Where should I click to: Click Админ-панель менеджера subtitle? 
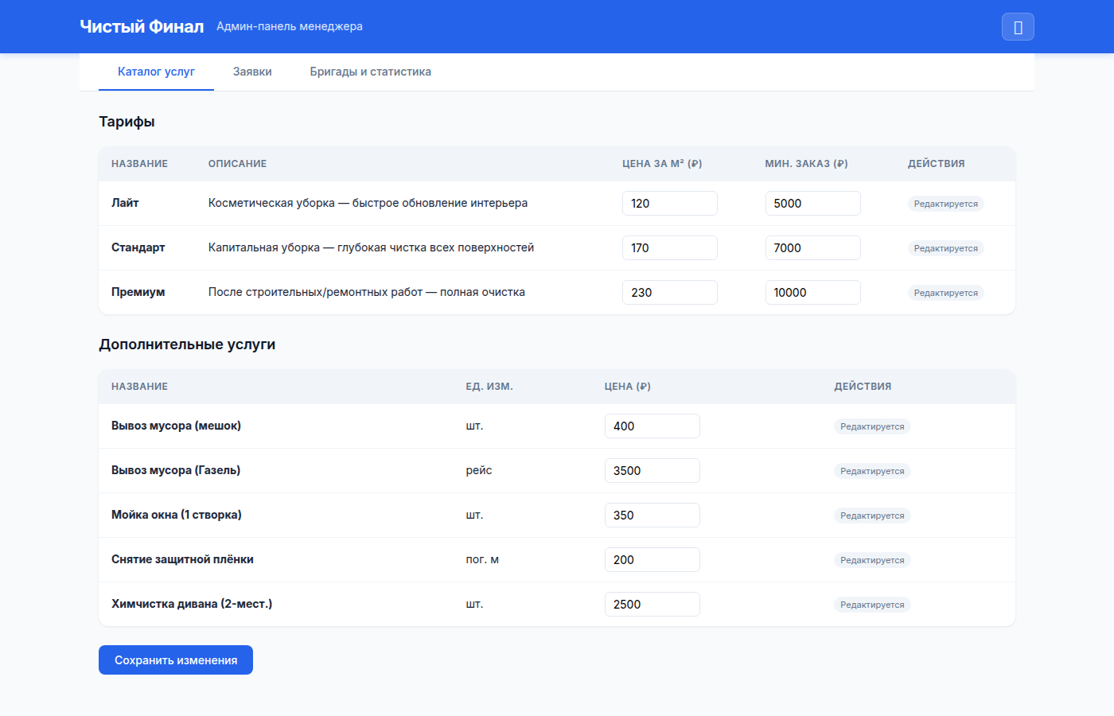tap(290, 26)
